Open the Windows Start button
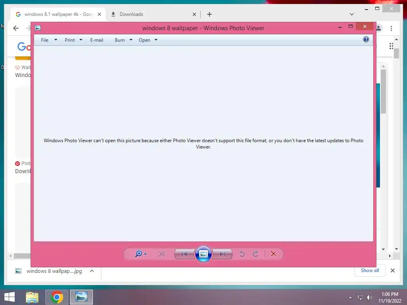Image resolution: width=407 pixels, height=305 pixels. [x=10, y=297]
